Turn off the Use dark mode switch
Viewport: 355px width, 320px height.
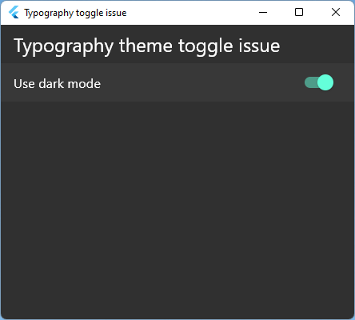pyautogui.click(x=319, y=82)
